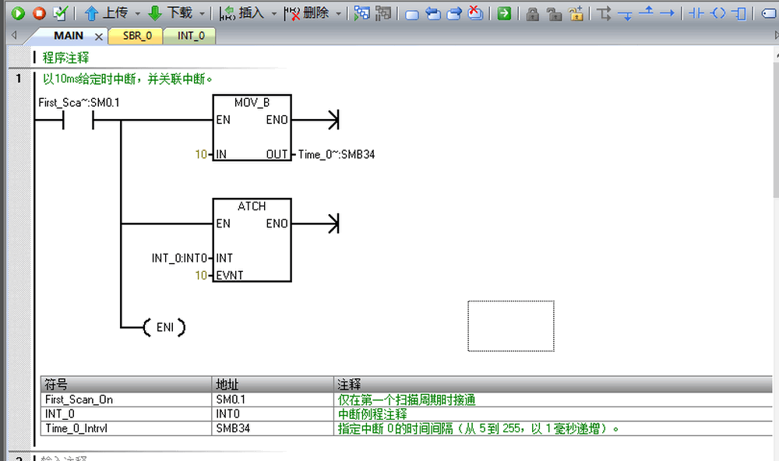Select the INT0 address cell in the table
Viewport: 779px width, 461px height.
(x=273, y=414)
